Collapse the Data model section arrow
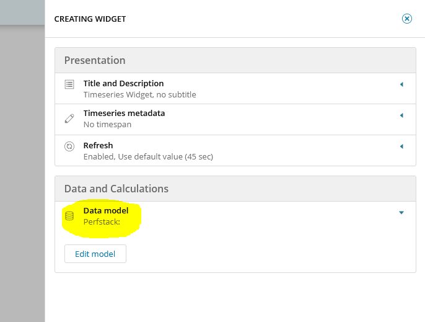 (x=401, y=213)
